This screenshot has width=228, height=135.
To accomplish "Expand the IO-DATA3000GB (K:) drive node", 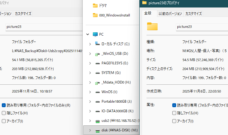I will [x=90, y=111].
